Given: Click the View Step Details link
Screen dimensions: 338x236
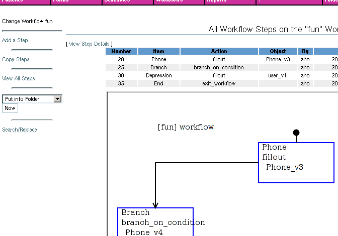Looking at the screenshot, I should pyautogui.click(x=89, y=44).
